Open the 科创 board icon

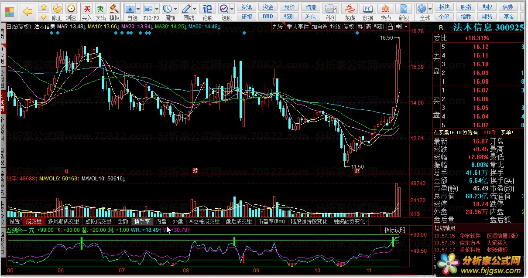click(x=331, y=11)
